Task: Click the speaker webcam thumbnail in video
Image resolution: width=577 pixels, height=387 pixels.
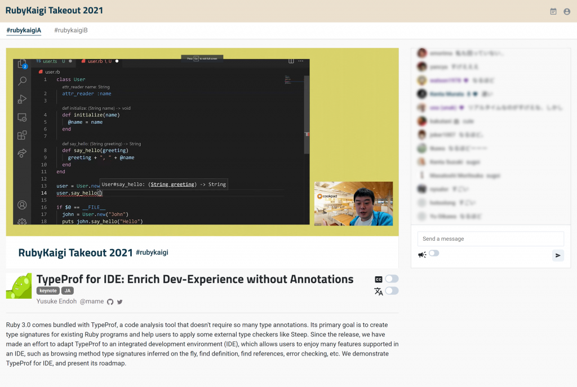Action: (353, 204)
